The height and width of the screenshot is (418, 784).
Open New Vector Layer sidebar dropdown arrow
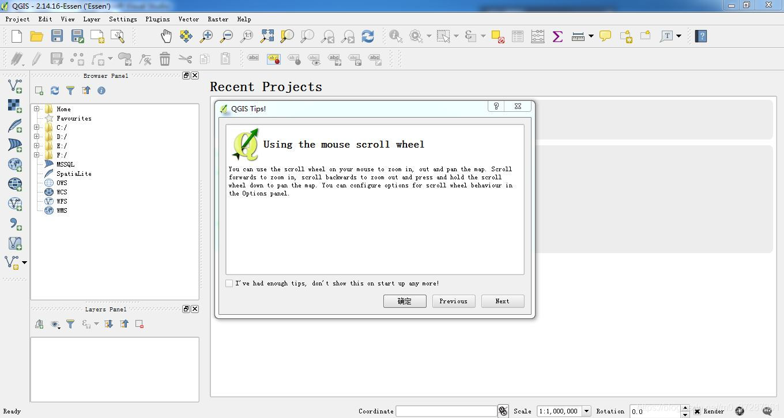[x=24, y=263]
